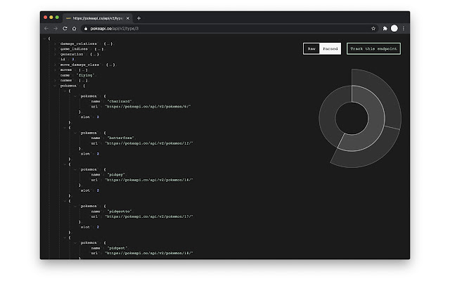The width and height of the screenshot is (450, 281).
Task: Click the damage_relations key label
Action: [78, 44]
